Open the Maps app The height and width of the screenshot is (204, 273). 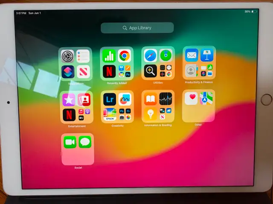(x=206, y=98)
